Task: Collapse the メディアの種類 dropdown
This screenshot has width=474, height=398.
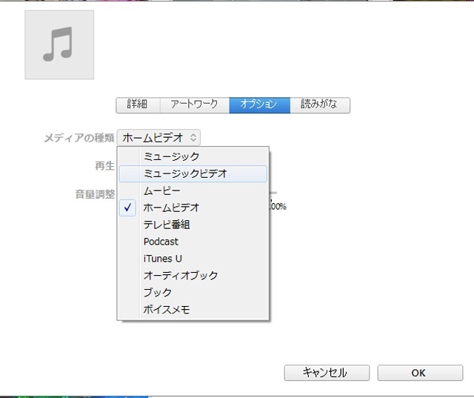Action: (x=159, y=137)
